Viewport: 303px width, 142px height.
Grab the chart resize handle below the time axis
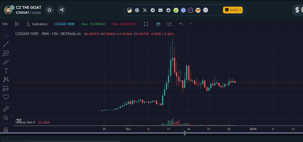tap(185, 133)
